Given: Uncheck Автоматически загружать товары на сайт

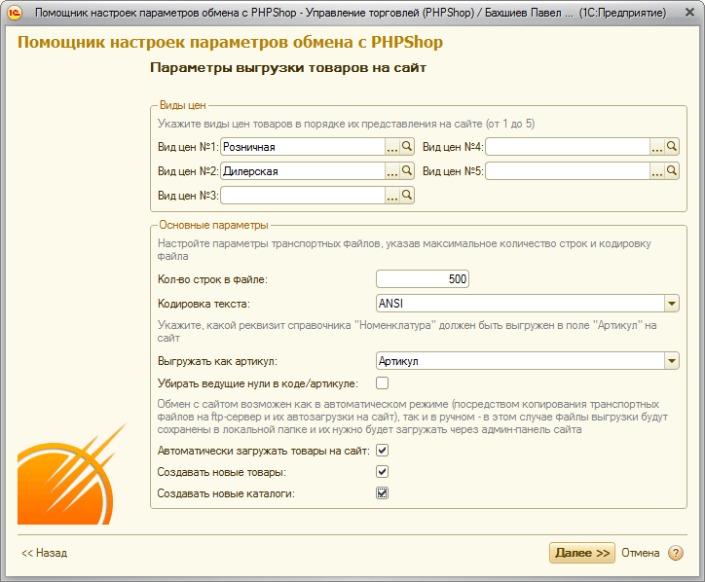Looking at the screenshot, I should (x=382, y=451).
